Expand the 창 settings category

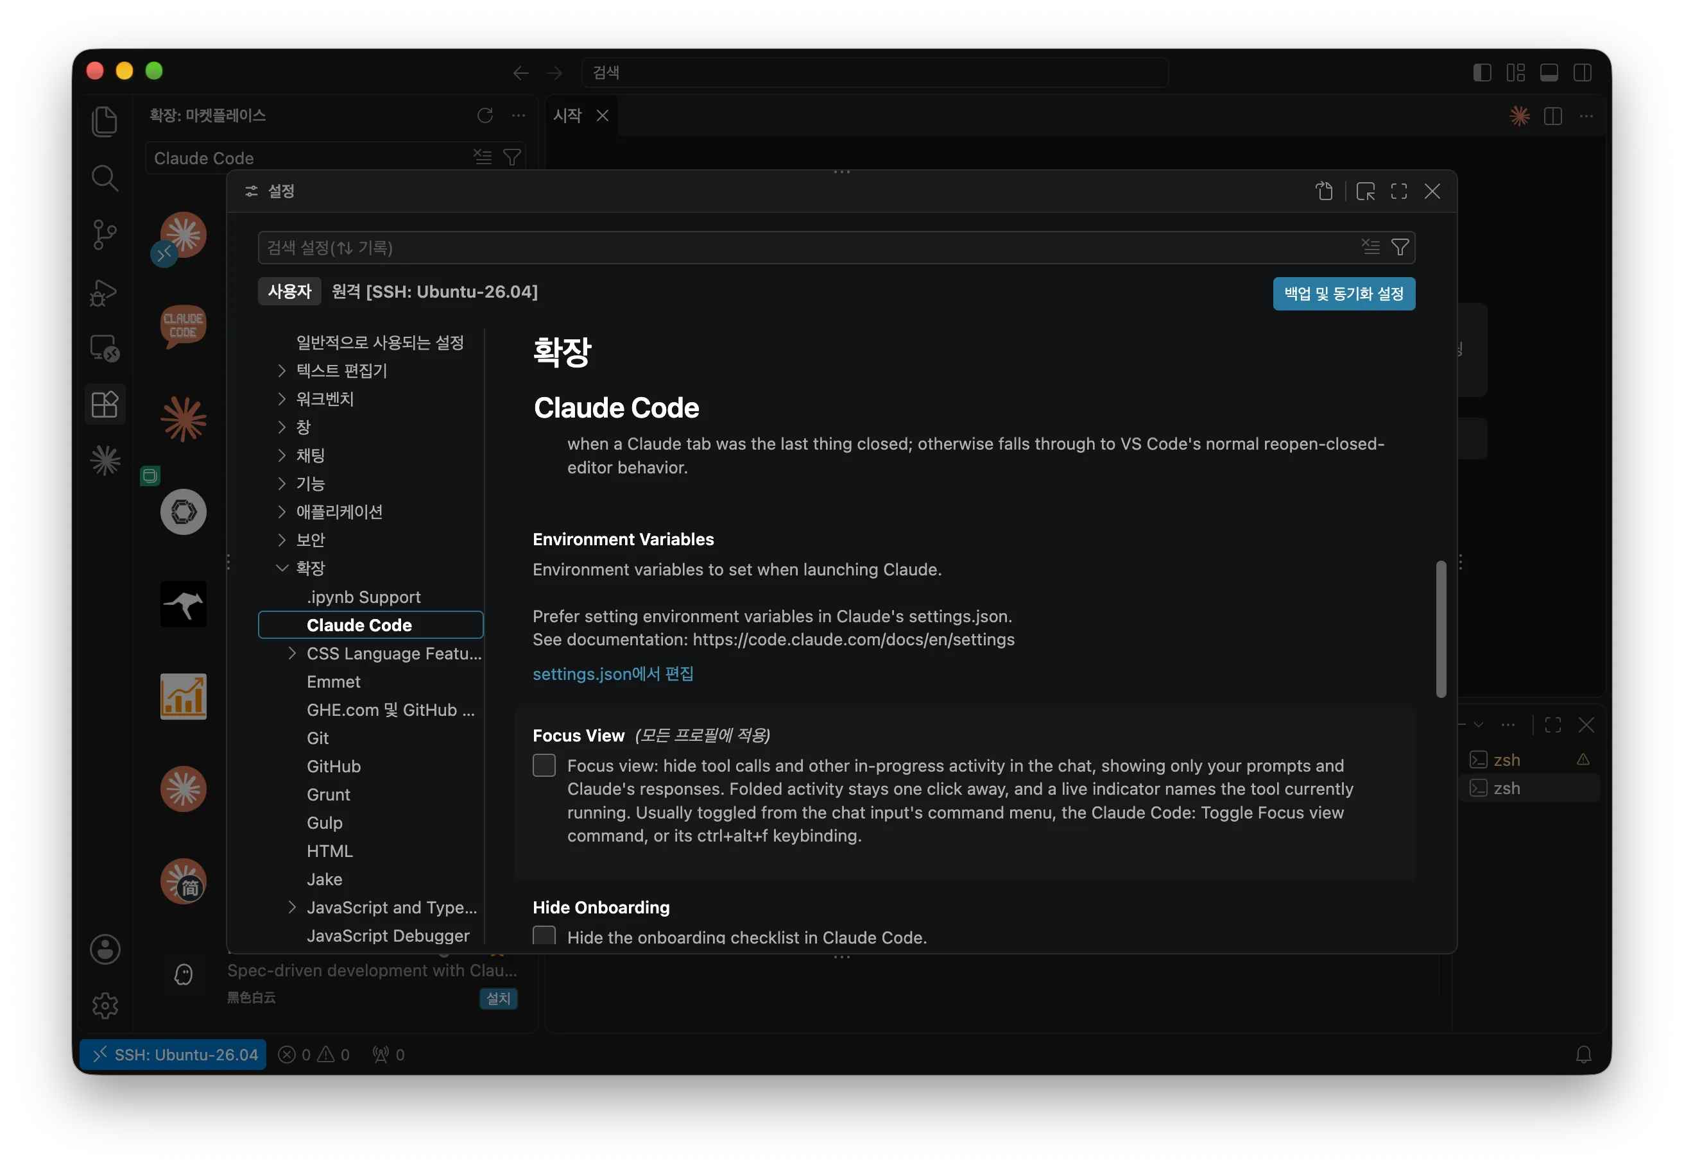tap(282, 427)
